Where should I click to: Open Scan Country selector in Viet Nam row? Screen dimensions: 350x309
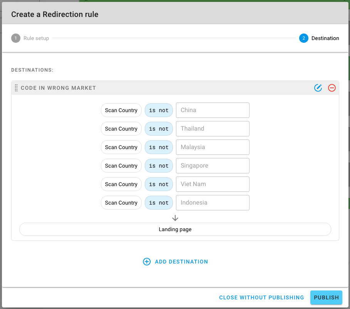[x=121, y=184]
